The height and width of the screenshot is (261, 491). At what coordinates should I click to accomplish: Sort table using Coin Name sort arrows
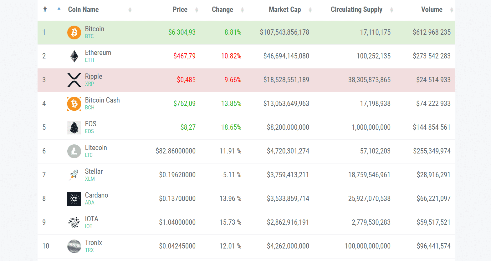coord(130,10)
